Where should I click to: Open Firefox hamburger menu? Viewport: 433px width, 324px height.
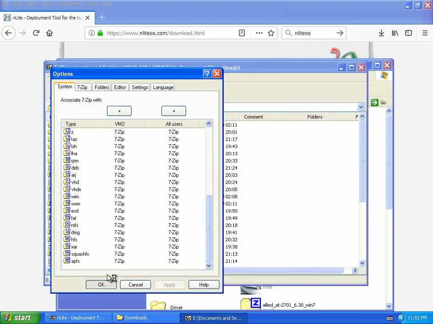pyautogui.click(x=425, y=33)
